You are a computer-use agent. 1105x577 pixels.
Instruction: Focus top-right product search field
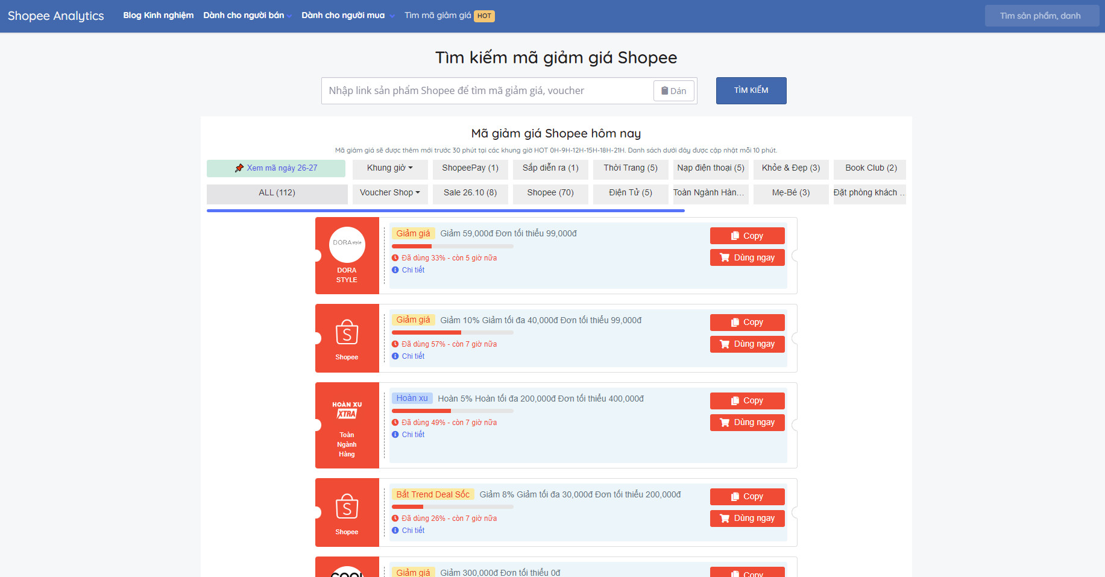coord(1042,16)
